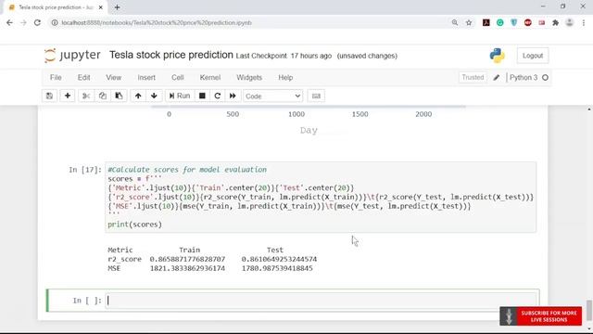Click the print(scores) line

pos(134,225)
